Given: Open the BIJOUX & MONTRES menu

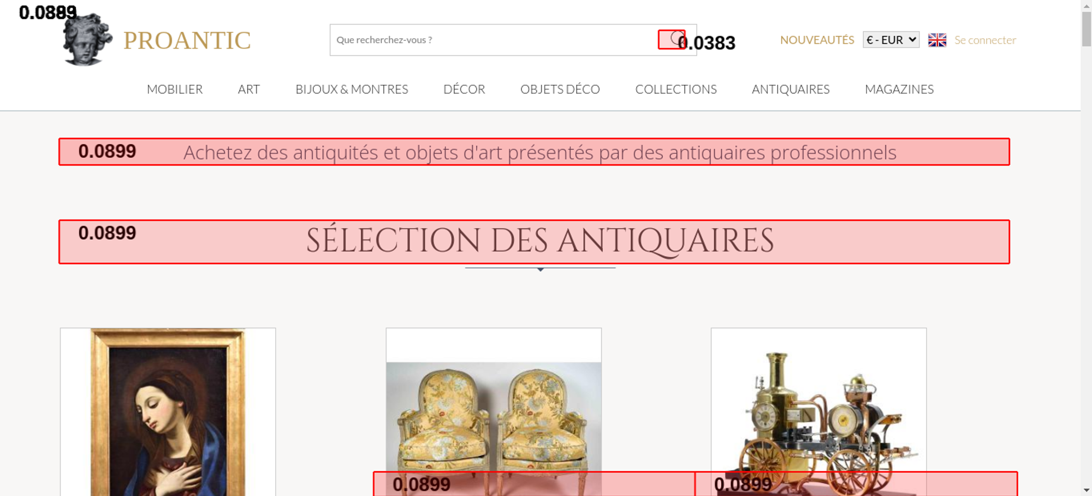Looking at the screenshot, I should point(352,89).
